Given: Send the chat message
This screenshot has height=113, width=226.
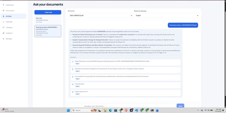Looking at the screenshot, I should [180, 106].
